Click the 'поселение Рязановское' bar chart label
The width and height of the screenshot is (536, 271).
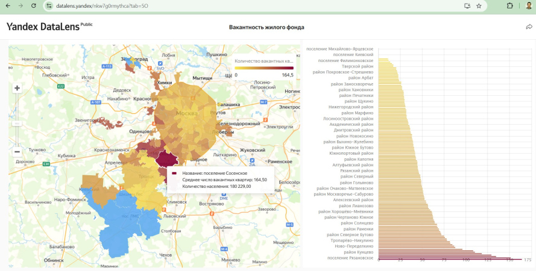point(350,258)
